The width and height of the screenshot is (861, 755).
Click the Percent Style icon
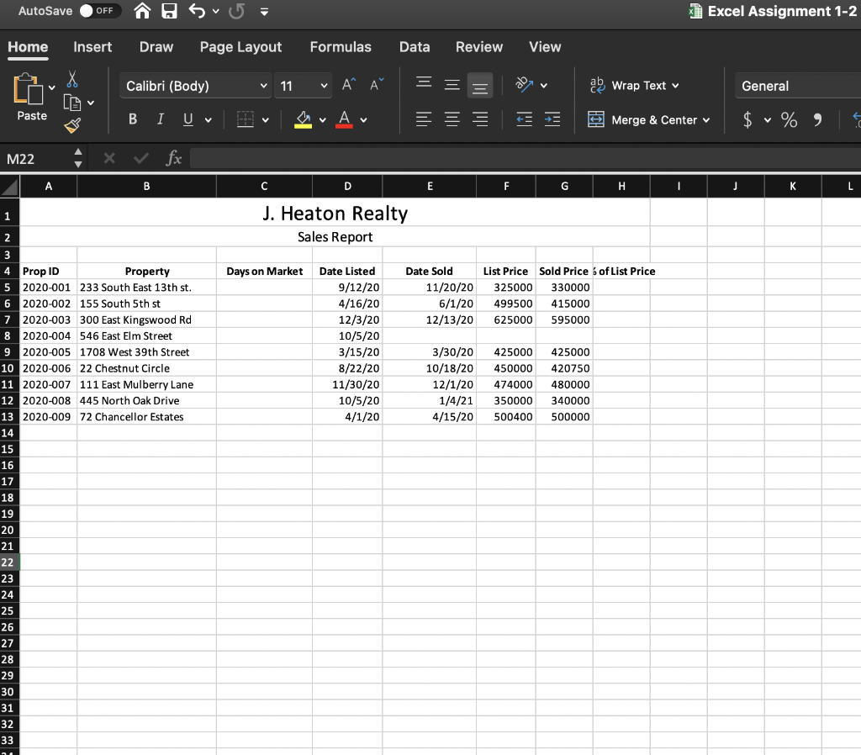pos(789,119)
